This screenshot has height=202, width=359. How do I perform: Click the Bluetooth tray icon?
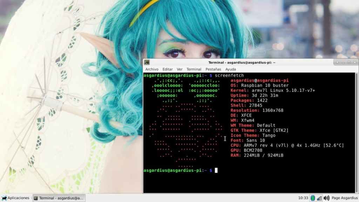(313, 198)
